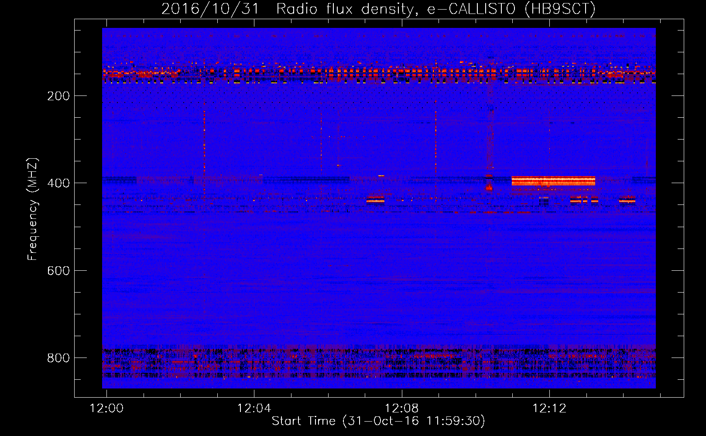This screenshot has width=706, height=436.
Task: Click the 'Start Time (31-Oct-16 11:59:30)' label
Action: pos(378,421)
